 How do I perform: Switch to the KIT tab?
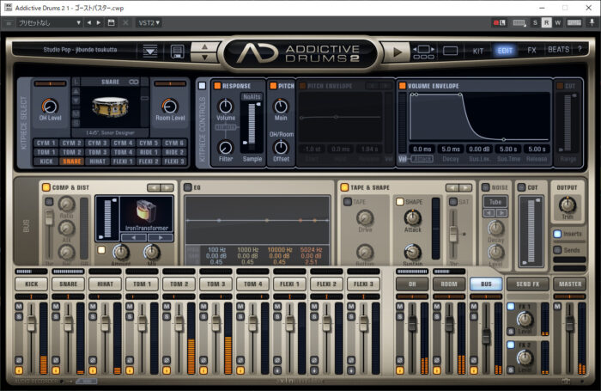[x=478, y=51]
